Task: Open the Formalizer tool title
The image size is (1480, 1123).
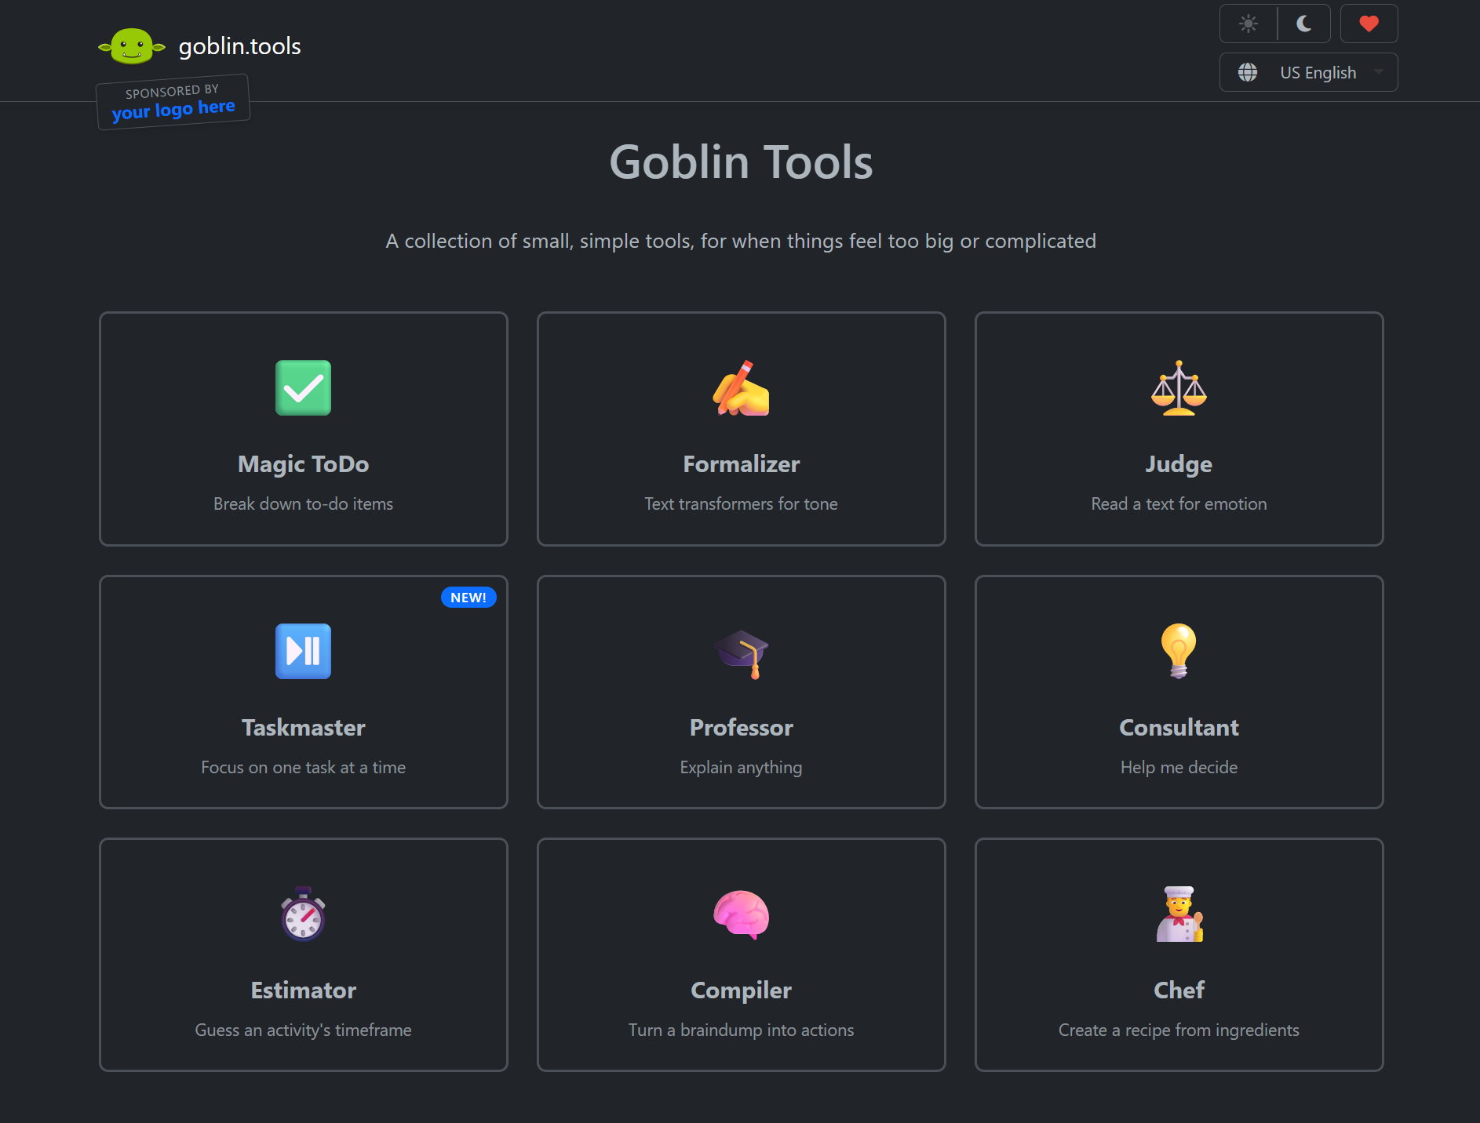Action: (x=741, y=463)
